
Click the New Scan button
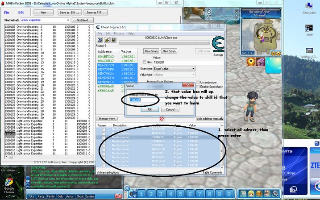(x=151, y=51)
